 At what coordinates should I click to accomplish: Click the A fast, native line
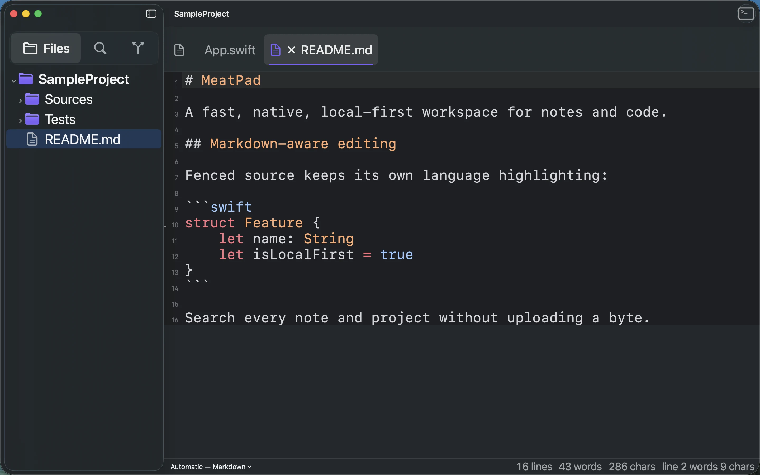click(x=426, y=112)
